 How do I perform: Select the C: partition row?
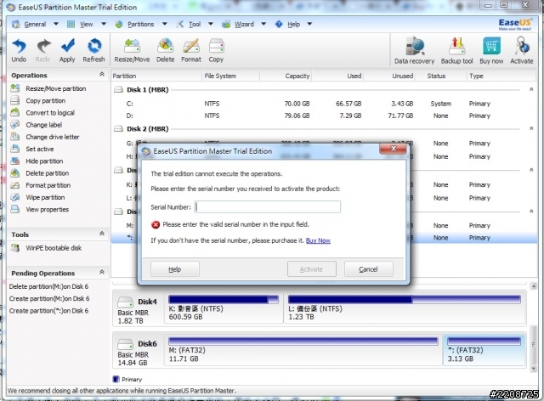(323, 104)
